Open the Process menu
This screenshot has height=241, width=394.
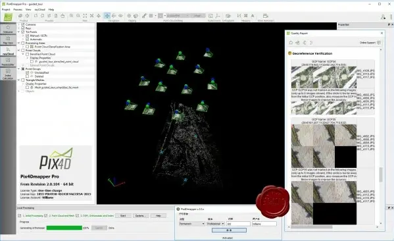[x=18, y=10]
